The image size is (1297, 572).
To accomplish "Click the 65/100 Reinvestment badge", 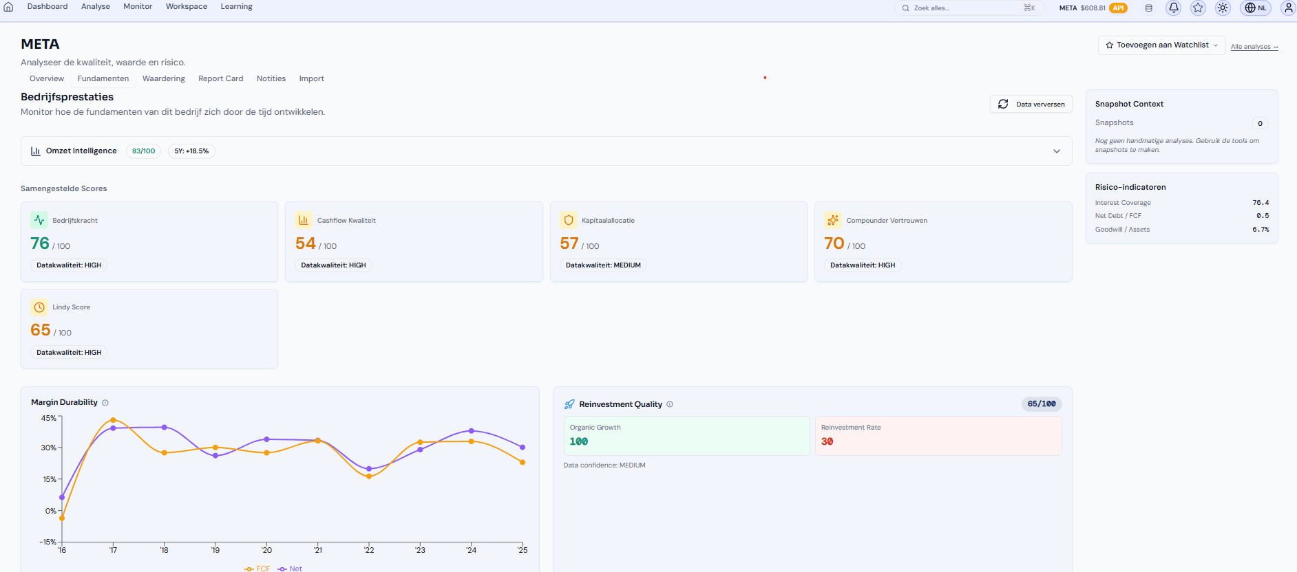I will [1042, 404].
